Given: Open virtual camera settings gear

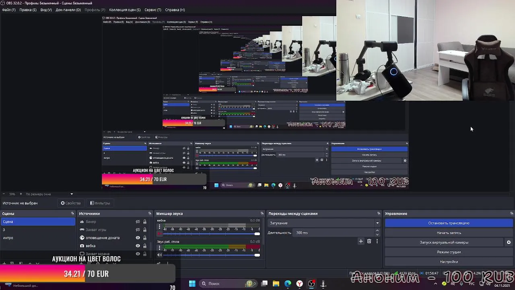Looking at the screenshot, I should [x=509, y=242].
